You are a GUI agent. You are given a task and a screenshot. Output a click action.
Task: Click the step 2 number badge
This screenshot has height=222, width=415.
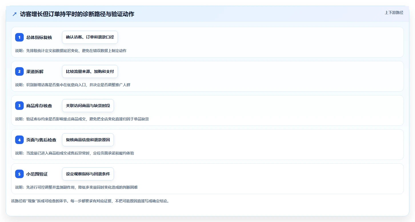[19, 71]
